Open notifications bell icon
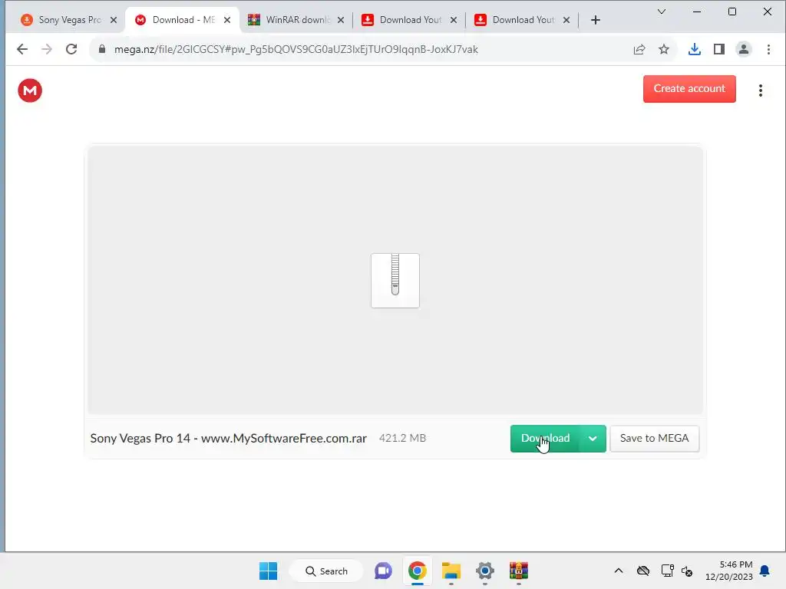This screenshot has width=786, height=589. click(x=765, y=571)
